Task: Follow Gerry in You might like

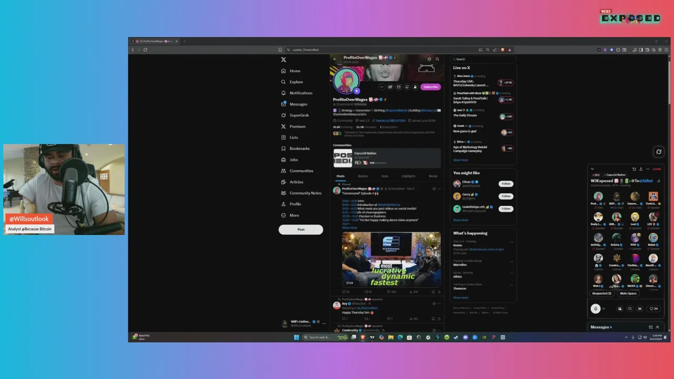Action: tap(506, 196)
